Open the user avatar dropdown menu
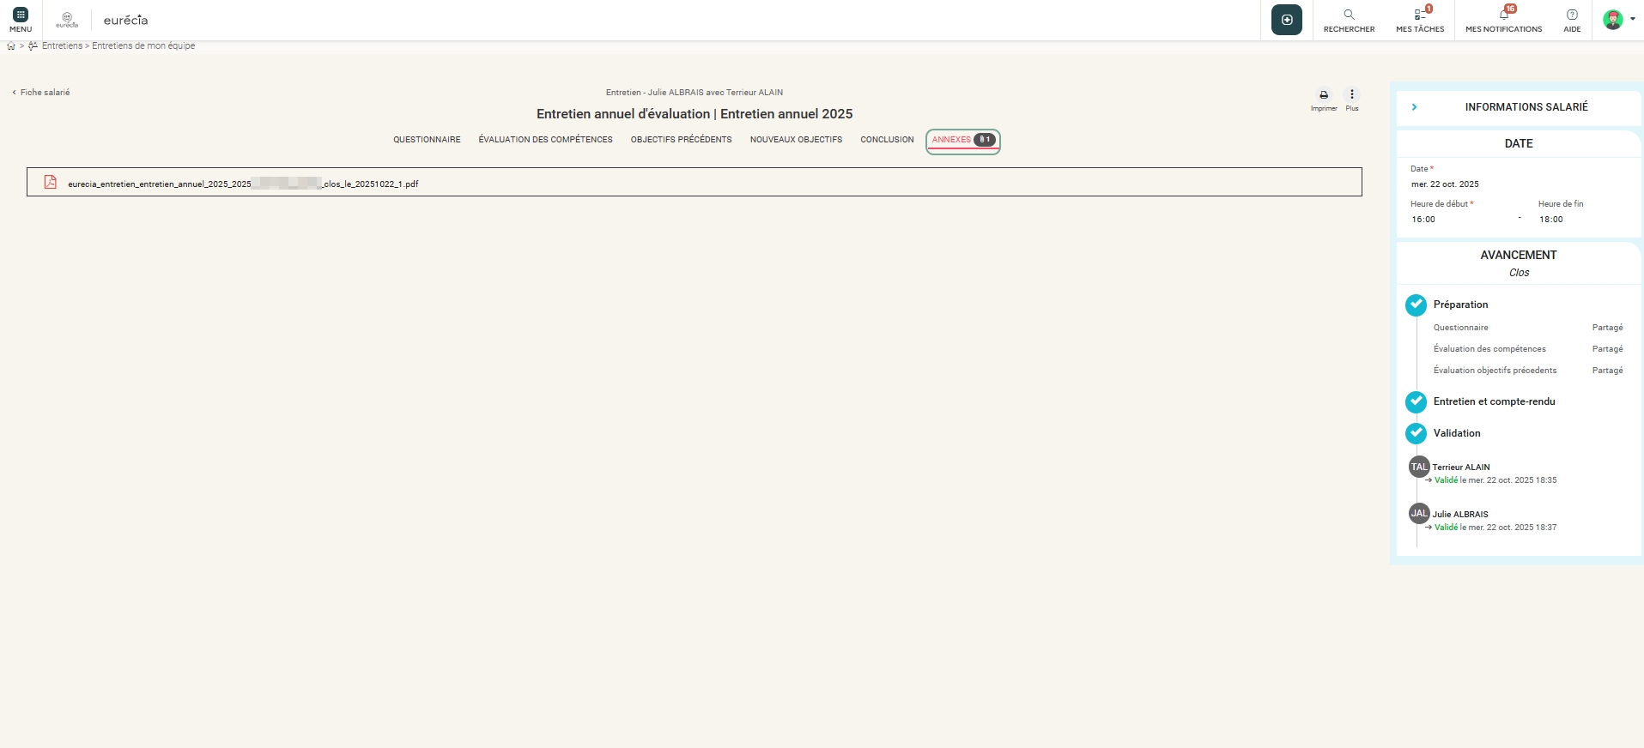The width and height of the screenshot is (1644, 748). click(x=1618, y=20)
